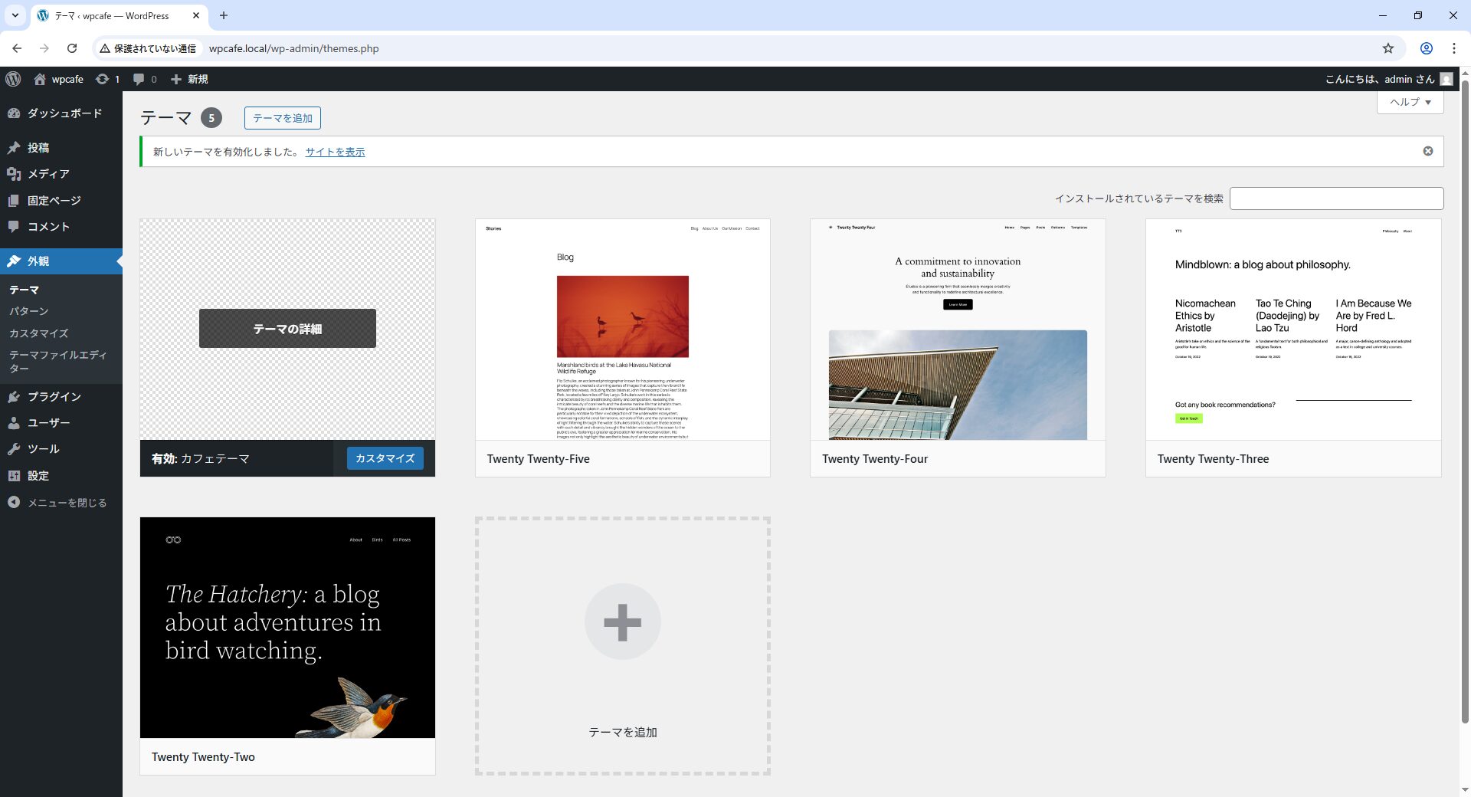Image resolution: width=1471 pixels, height=797 pixels.
Task: Open the updates icon in admin bar
Action: pos(102,79)
